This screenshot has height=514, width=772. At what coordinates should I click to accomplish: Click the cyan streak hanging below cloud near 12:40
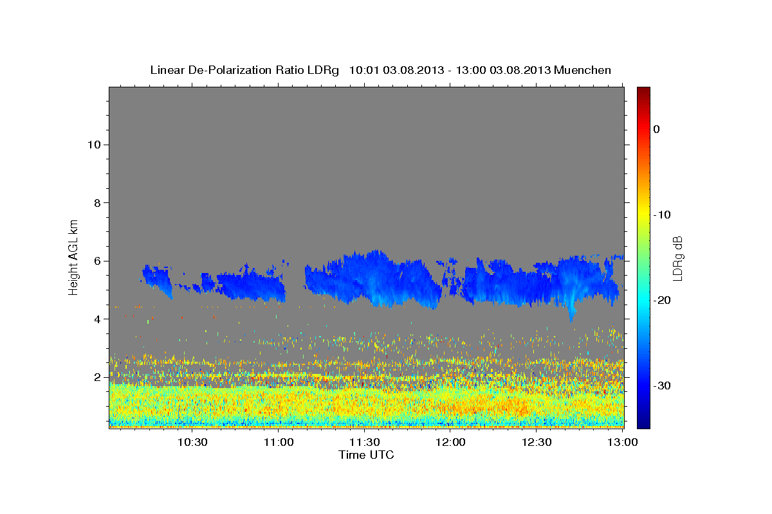coord(571,307)
